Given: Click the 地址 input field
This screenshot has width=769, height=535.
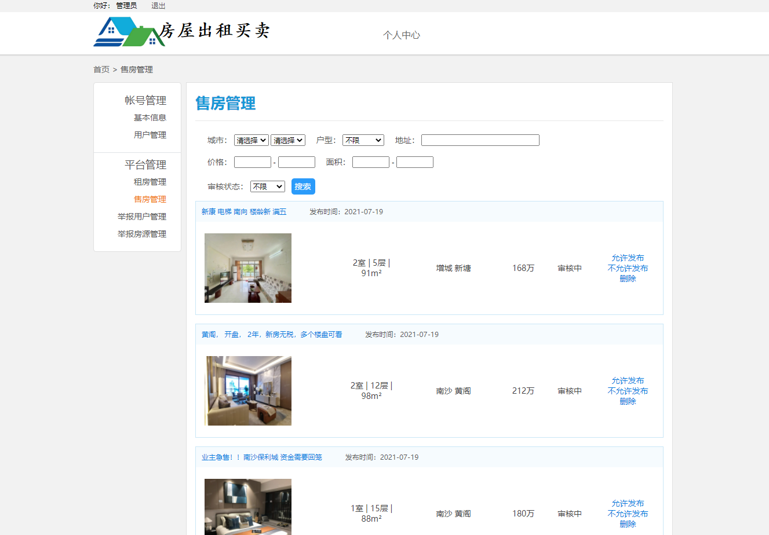Looking at the screenshot, I should click(480, 140).
